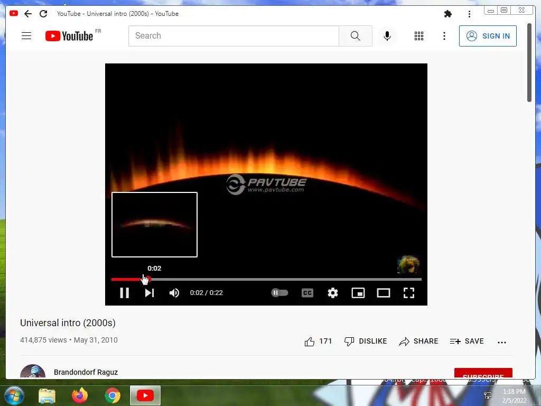Toggle closed captions CC
Screen dimensions: 541x406
(307, 293)
